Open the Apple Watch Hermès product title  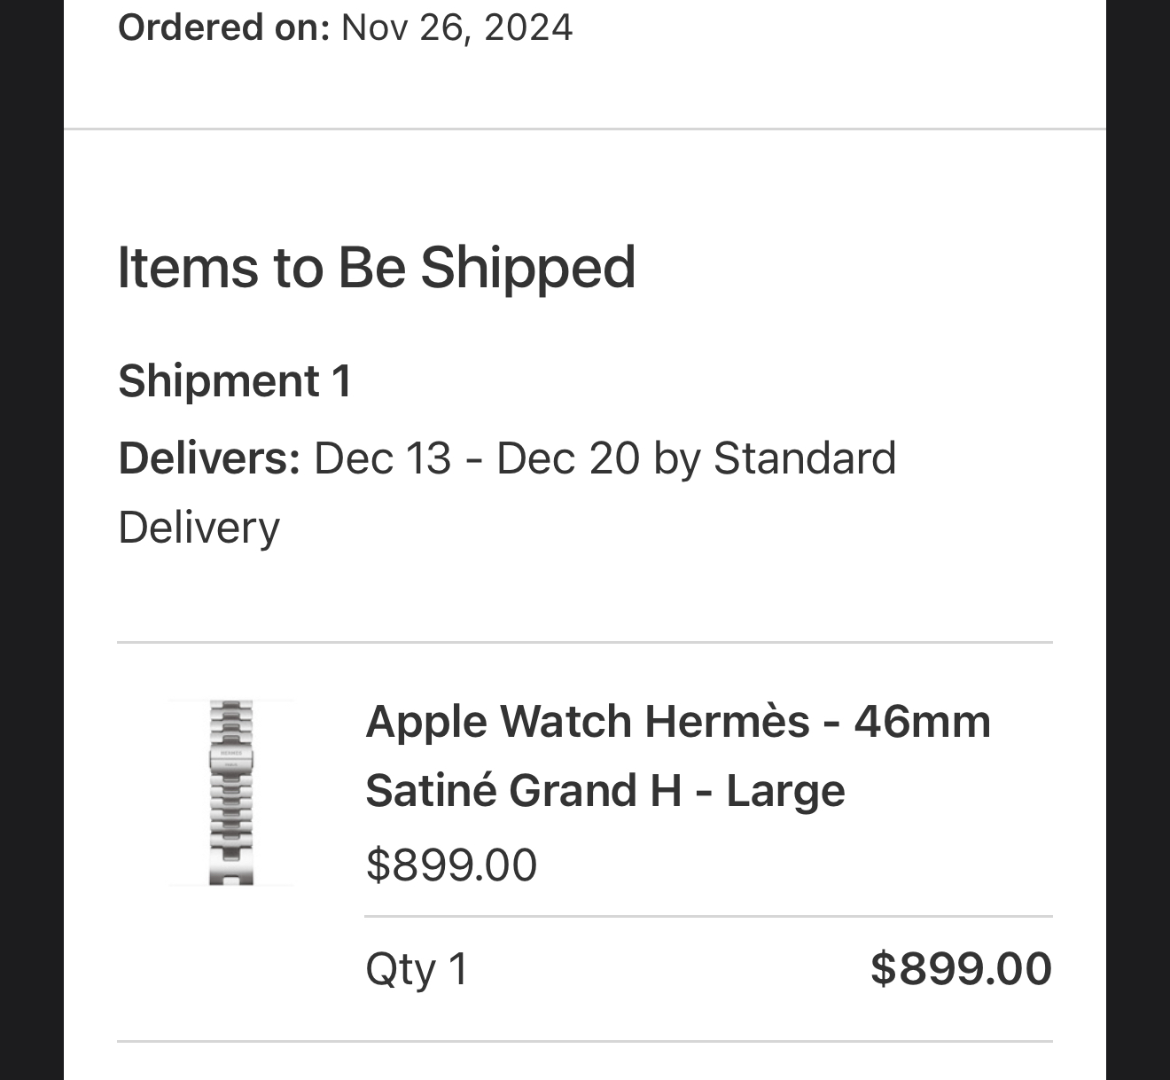click(x=677, y=721)
